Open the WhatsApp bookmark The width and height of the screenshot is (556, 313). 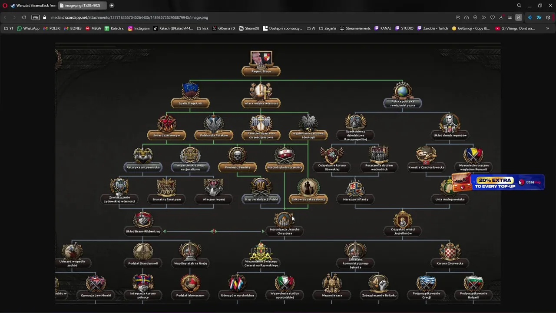[x=28, y=28]
